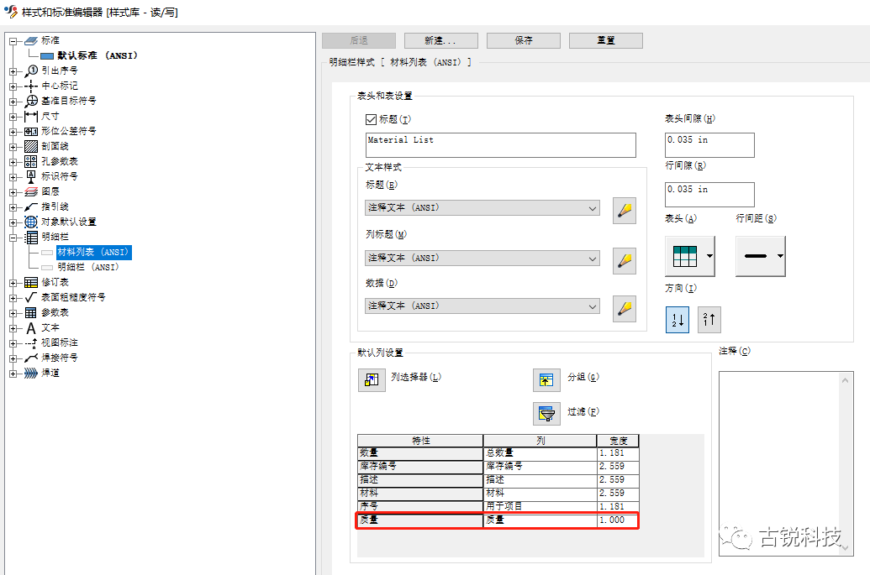Click the 焊道 weld bead icon
870x575 pixels.
click(x=31, y=374)
